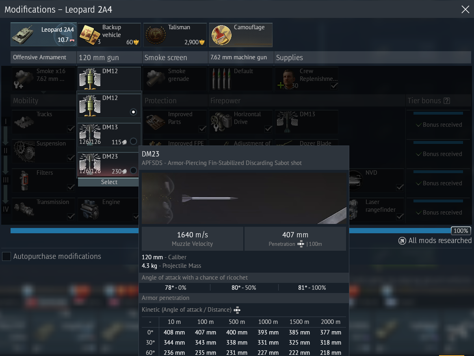Viewport: 474px width, 356px height.
Task: Click the DM23 shell preview image
Action: click(x=244, y=198)
